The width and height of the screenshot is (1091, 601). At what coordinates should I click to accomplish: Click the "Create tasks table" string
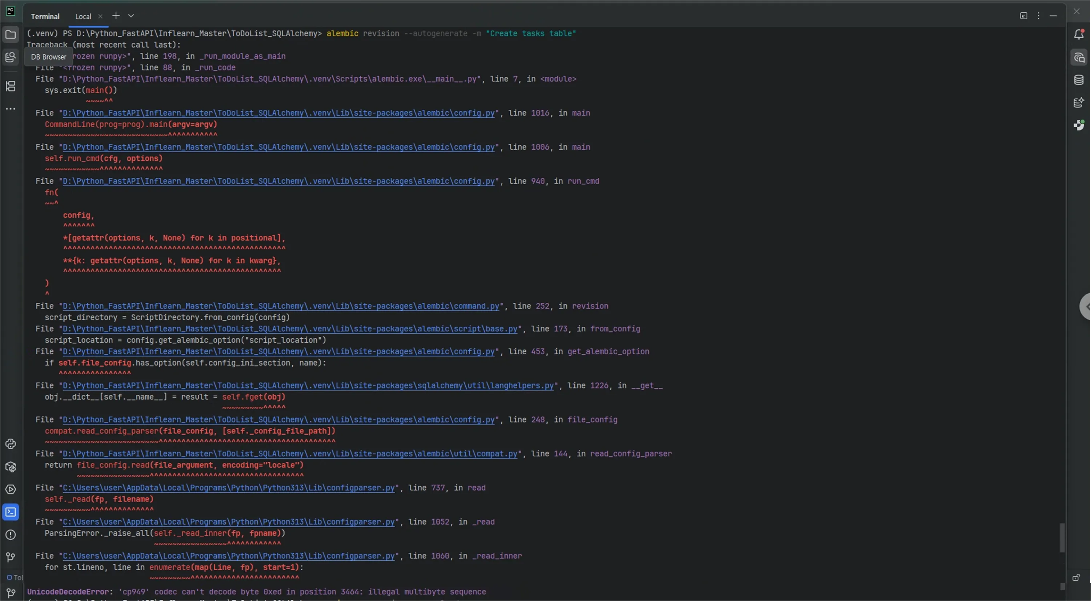click(x=531, y=33)
